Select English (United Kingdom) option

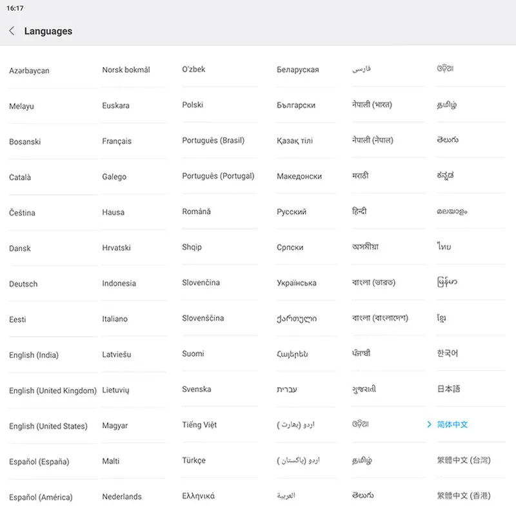click(x=53, y=391)
